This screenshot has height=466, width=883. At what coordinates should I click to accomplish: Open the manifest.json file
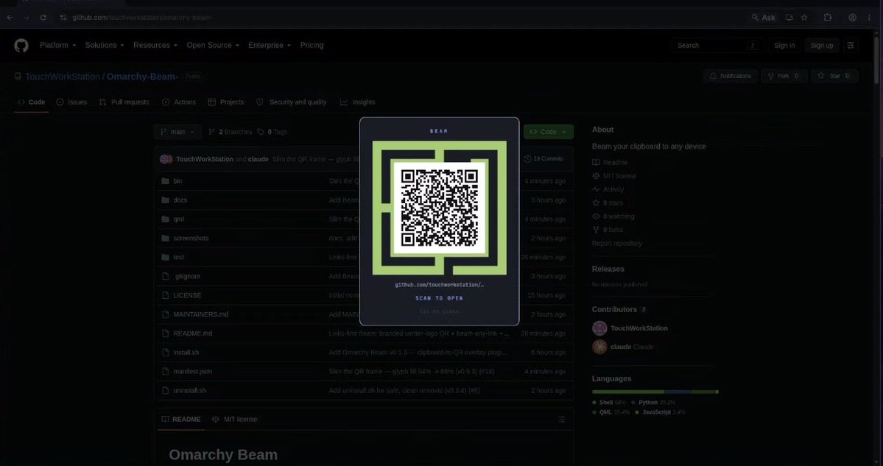[x=193, y=372]
